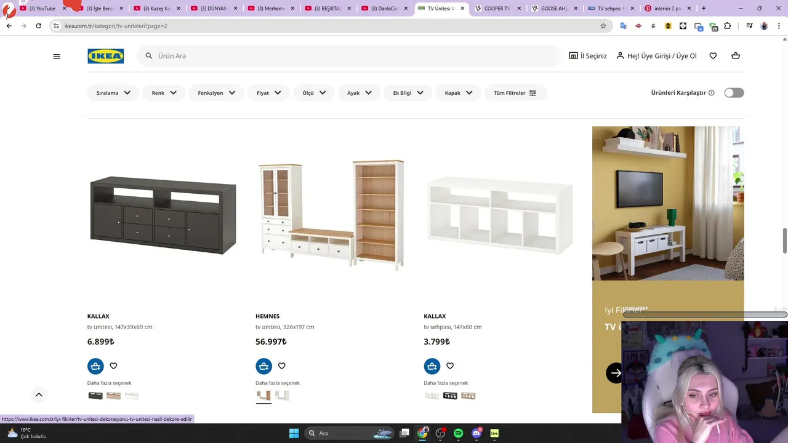This screenshot has height=443, width=788.
Task: Reload the page with the browser refresh icon
Action: coord(38,26)
